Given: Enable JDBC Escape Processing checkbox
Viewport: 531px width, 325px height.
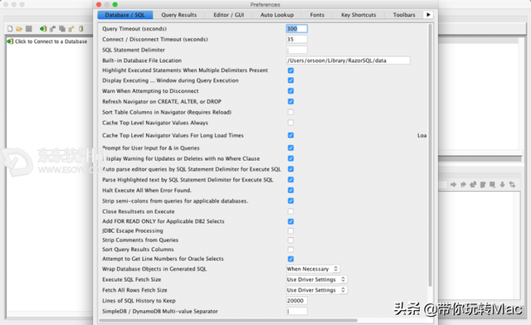Looking at the screenshot, I should 290,230.
